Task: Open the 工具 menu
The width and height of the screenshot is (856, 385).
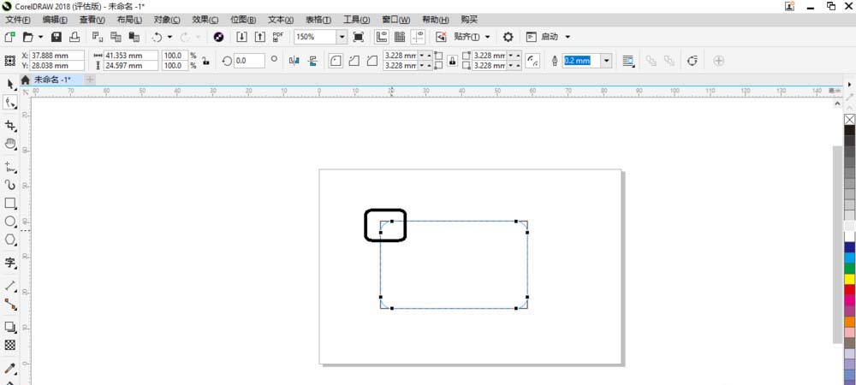Action: (356, 20)
